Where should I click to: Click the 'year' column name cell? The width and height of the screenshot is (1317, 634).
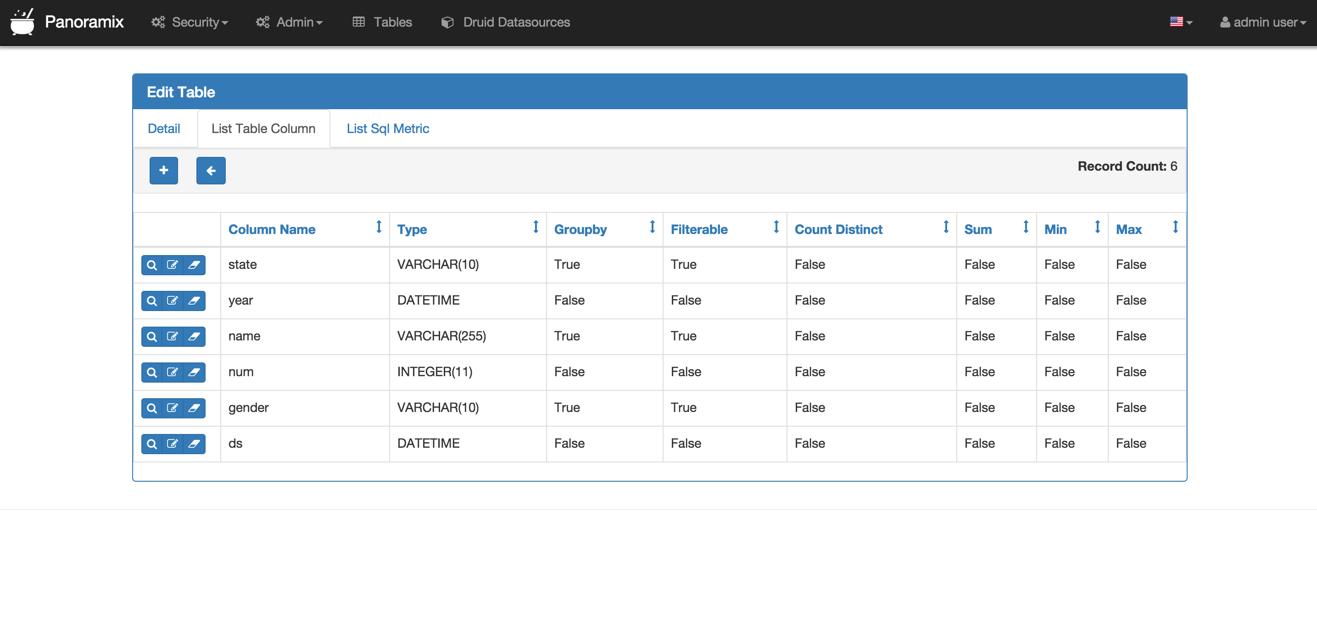coord(305,300)
